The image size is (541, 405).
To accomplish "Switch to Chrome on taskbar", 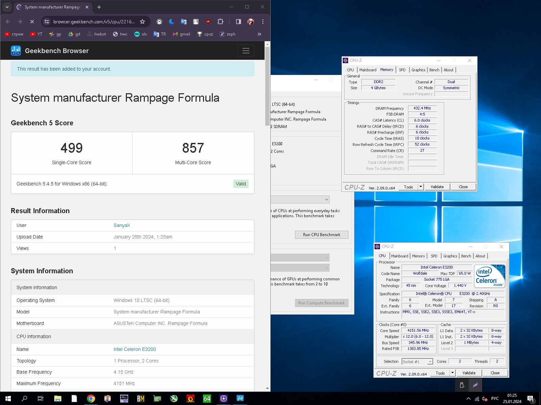I will tap(91, 399).
